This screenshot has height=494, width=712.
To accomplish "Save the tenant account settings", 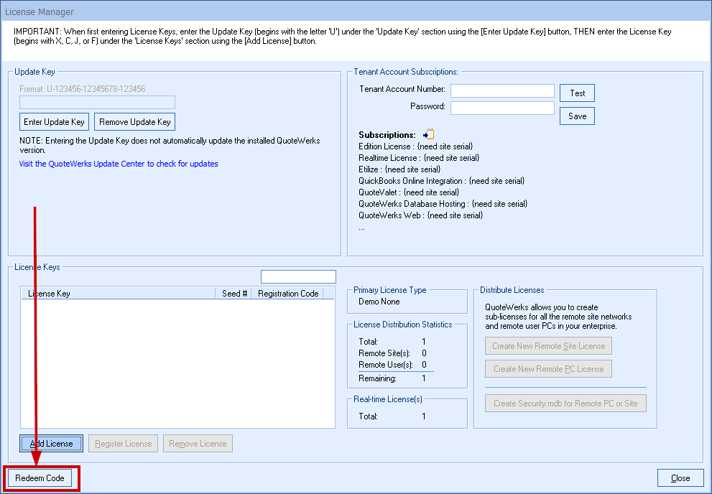I will 577,116.
